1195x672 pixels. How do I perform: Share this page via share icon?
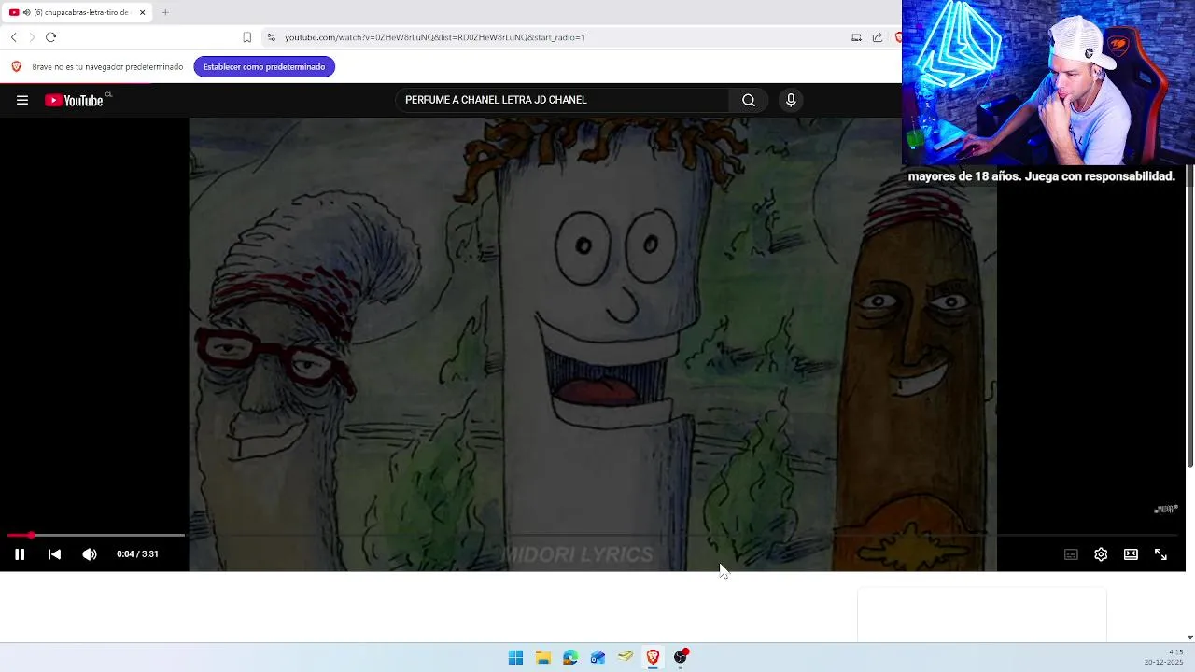click(878, 37)
